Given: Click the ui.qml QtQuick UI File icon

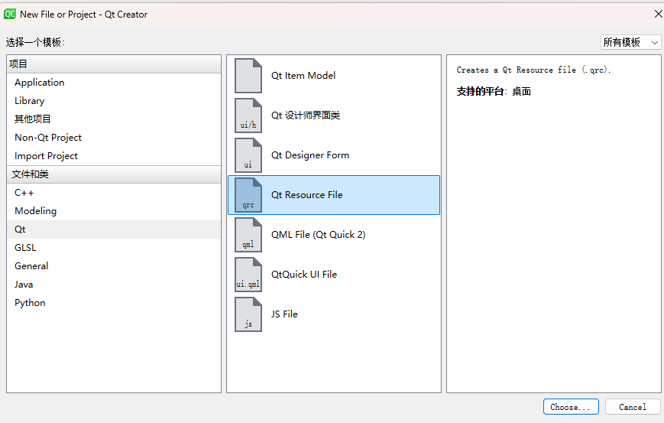Looking at the screenshot, I should click(x=248, y=275).
